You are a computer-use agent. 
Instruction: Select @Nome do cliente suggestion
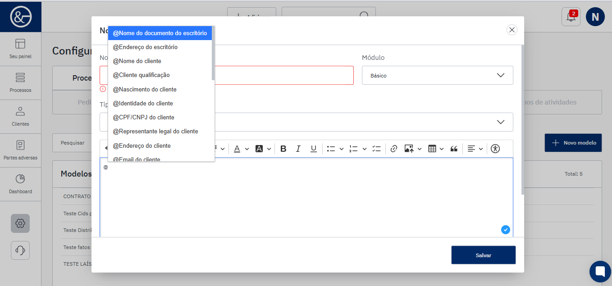click(x=160, y=61)
